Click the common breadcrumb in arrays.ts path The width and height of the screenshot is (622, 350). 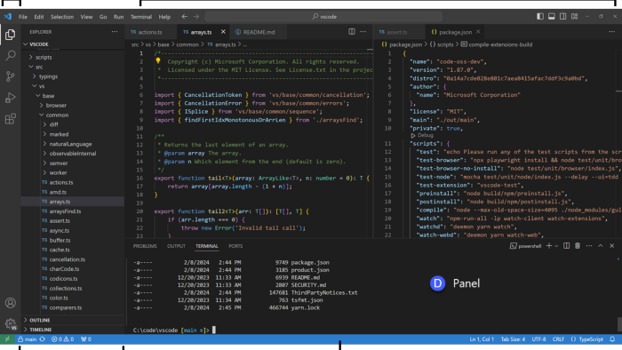point(187,44)
